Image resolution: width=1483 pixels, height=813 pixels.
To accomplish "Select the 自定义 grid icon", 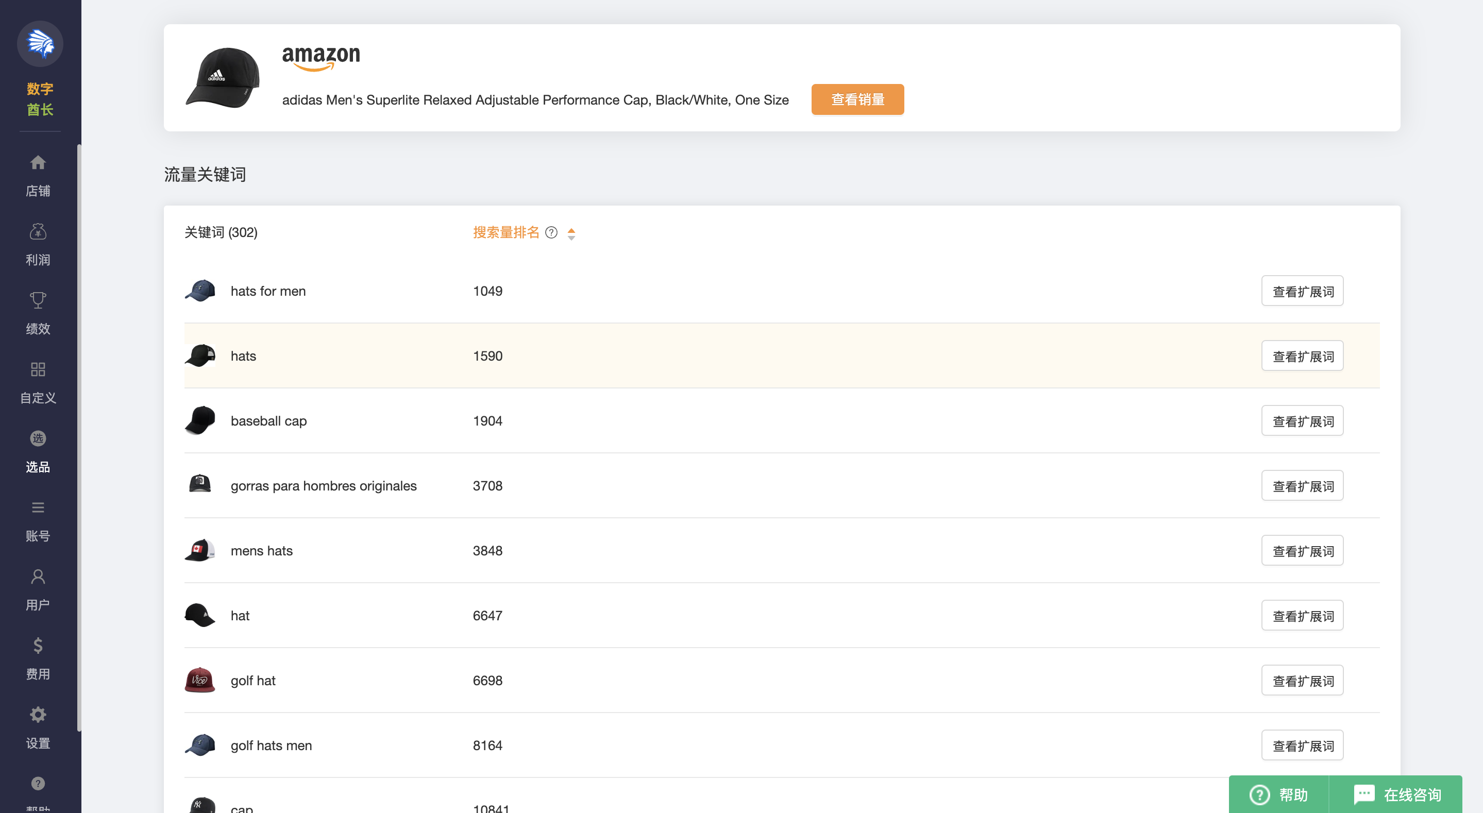I will click(x=38, y=369).
